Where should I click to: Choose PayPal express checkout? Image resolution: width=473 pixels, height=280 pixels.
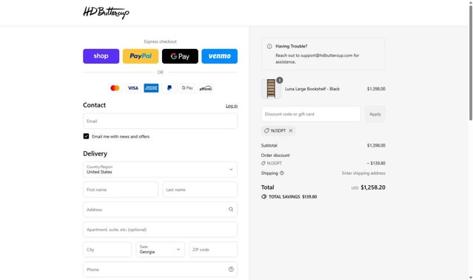141,56
